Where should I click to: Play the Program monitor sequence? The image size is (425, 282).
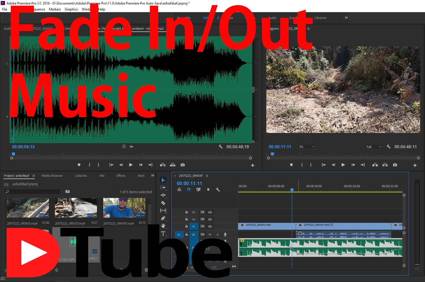(x=343, y=165)
